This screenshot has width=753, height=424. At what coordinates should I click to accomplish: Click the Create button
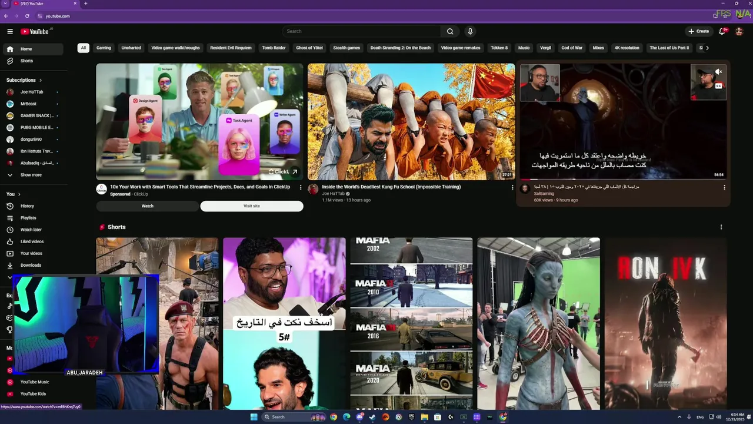tap(699, 31)
